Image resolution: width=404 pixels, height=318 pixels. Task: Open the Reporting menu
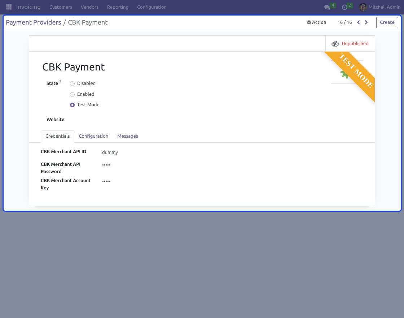click(118, 7)
